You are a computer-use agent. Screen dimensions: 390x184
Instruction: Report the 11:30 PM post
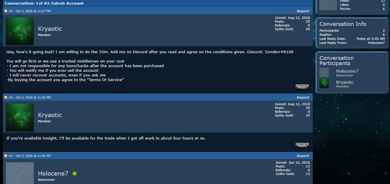[303, 97]
